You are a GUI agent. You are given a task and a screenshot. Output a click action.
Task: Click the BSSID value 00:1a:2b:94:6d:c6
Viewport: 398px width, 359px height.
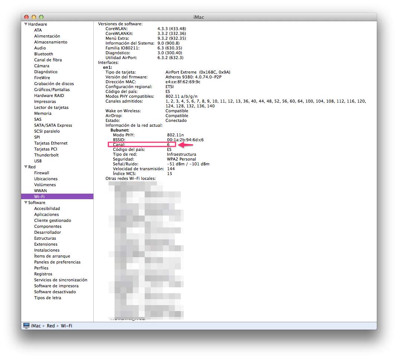pos(185,140)
